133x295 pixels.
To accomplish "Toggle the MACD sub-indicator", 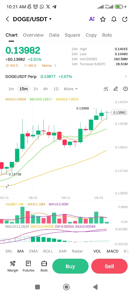I will (x=113, y=251).
